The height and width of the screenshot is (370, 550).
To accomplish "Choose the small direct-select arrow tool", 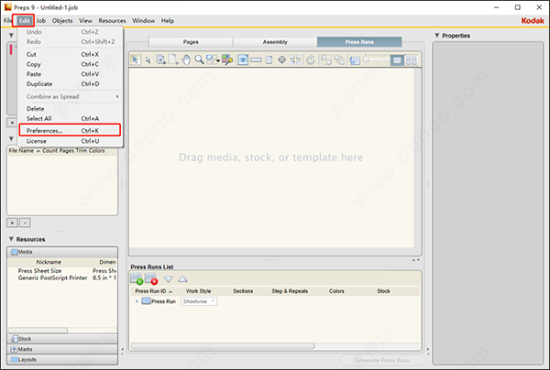I will point(148,60).
